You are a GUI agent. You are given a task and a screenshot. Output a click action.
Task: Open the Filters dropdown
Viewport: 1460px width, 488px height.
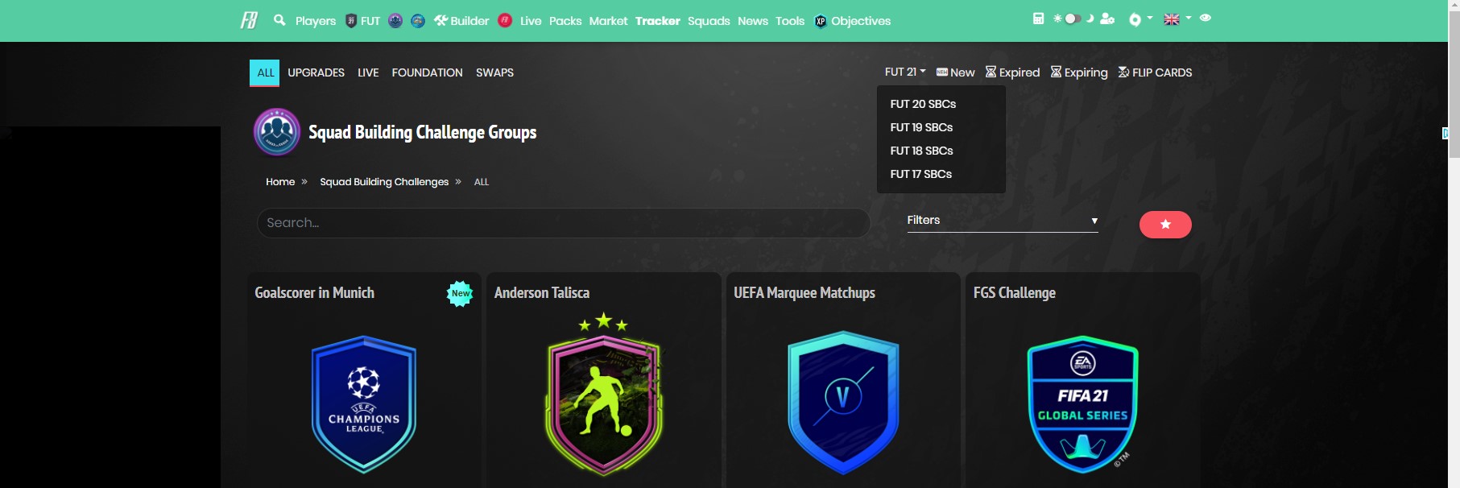click(x=1003, y=221)
